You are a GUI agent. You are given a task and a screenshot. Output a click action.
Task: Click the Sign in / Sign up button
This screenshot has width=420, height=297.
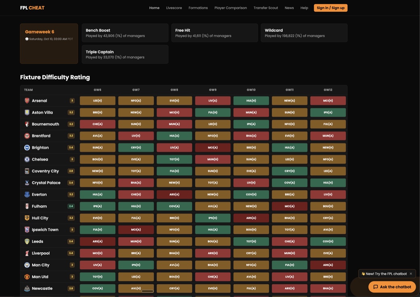click(x=330, y=8)
